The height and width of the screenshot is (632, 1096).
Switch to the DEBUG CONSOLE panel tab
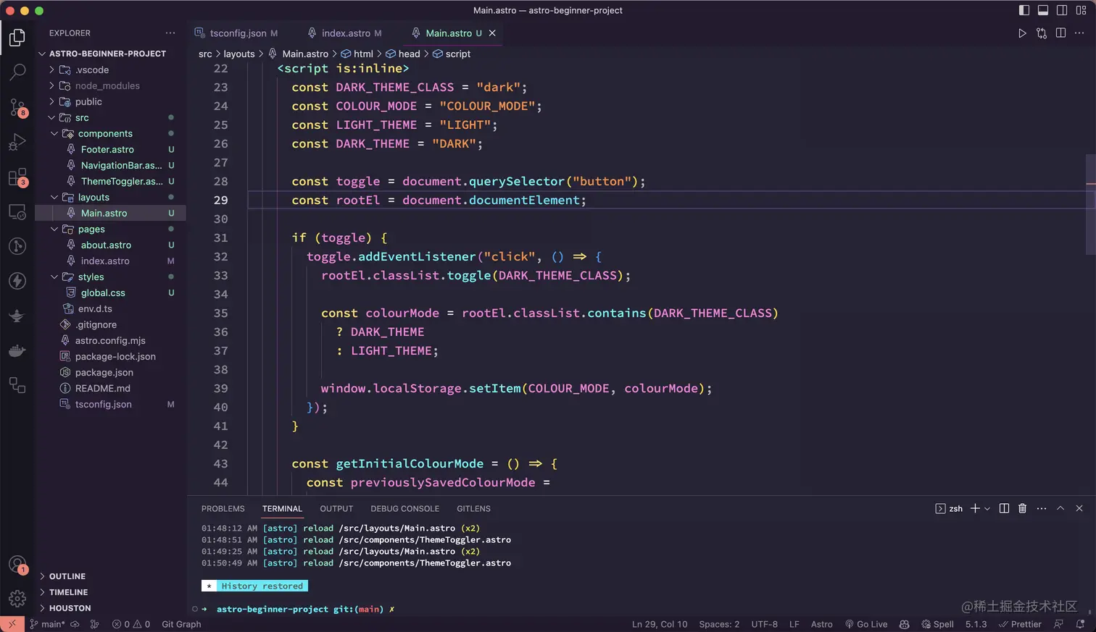(x=404, y=509)
